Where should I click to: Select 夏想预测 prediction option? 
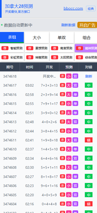click(x=37, y=48)
